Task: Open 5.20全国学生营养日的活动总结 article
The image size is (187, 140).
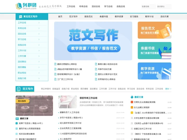Action: [x=73, y=134]
